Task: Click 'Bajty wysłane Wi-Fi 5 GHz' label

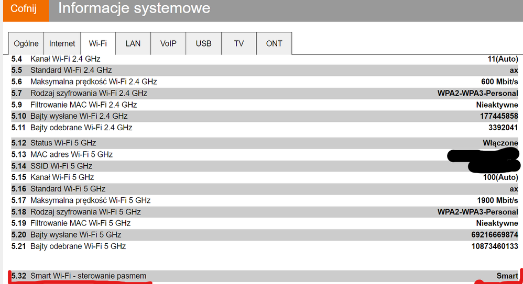Action: 75,235
